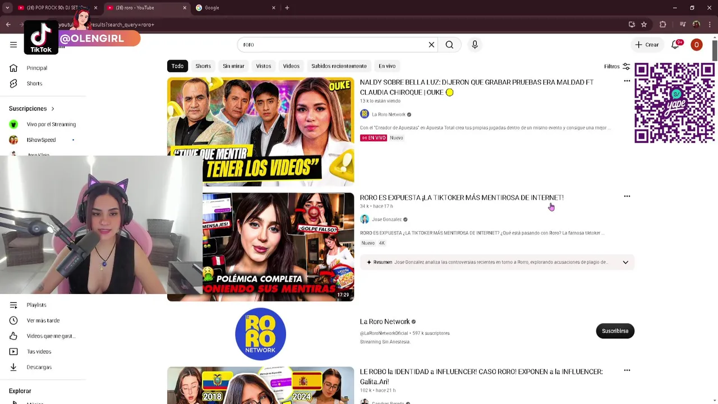Open Chrome media controls icon

[x=683, y=25]
